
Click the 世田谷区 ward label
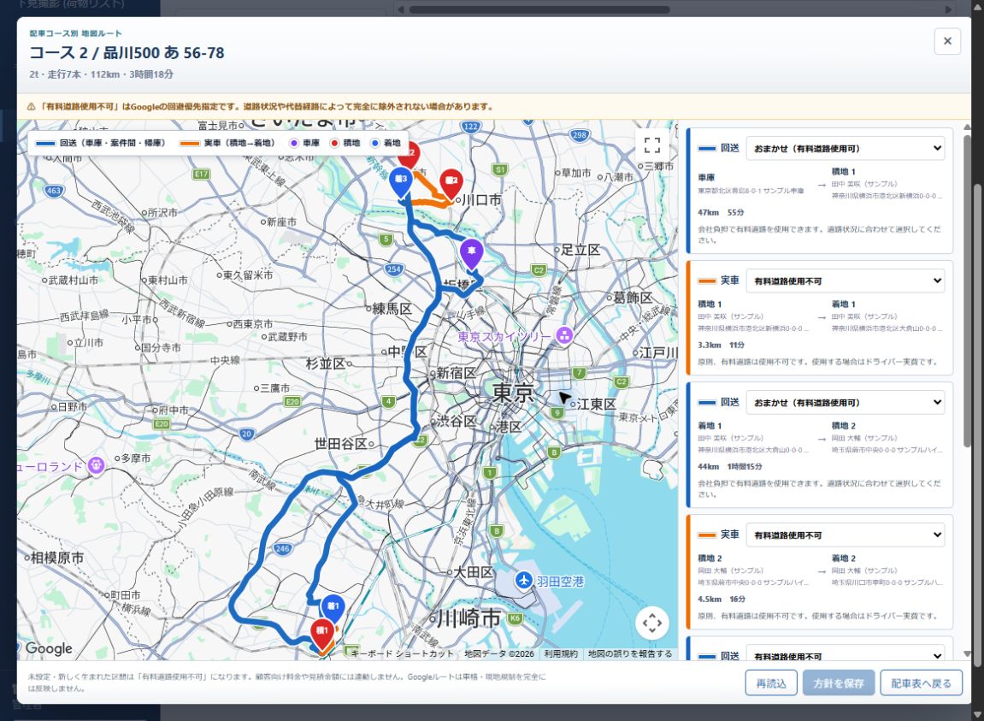340,444
